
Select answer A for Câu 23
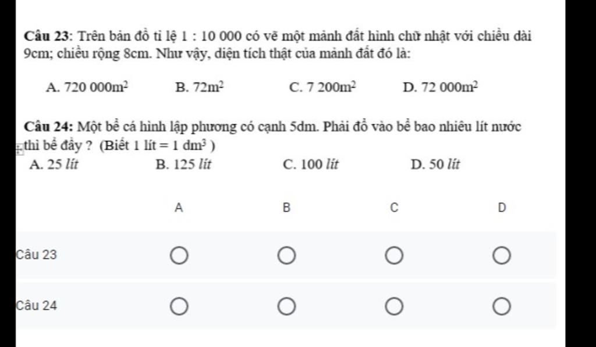(179, 255)
